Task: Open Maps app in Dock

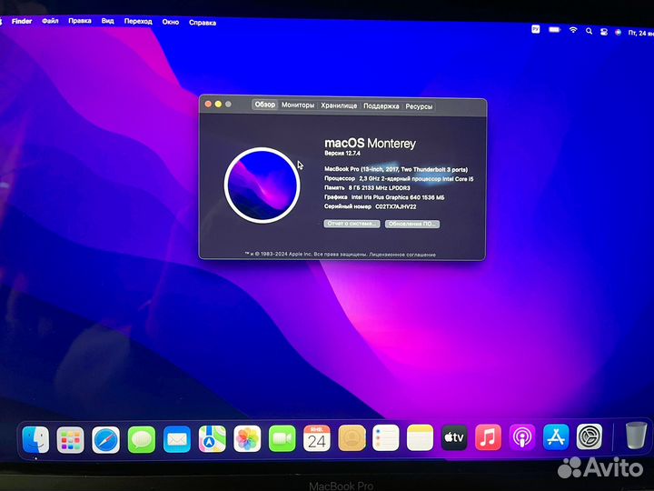Action: [213, 439]
